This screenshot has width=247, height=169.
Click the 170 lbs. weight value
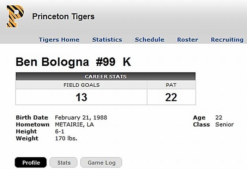coord(66,138)
